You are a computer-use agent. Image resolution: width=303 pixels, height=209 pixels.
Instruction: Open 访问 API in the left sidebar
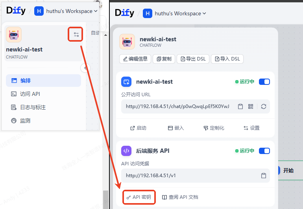coord(43,94)
